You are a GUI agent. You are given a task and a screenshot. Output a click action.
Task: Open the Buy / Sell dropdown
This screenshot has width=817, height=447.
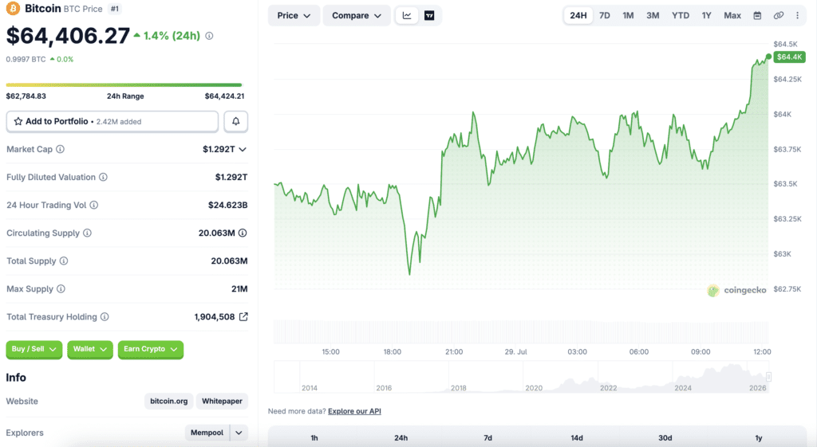34,349
